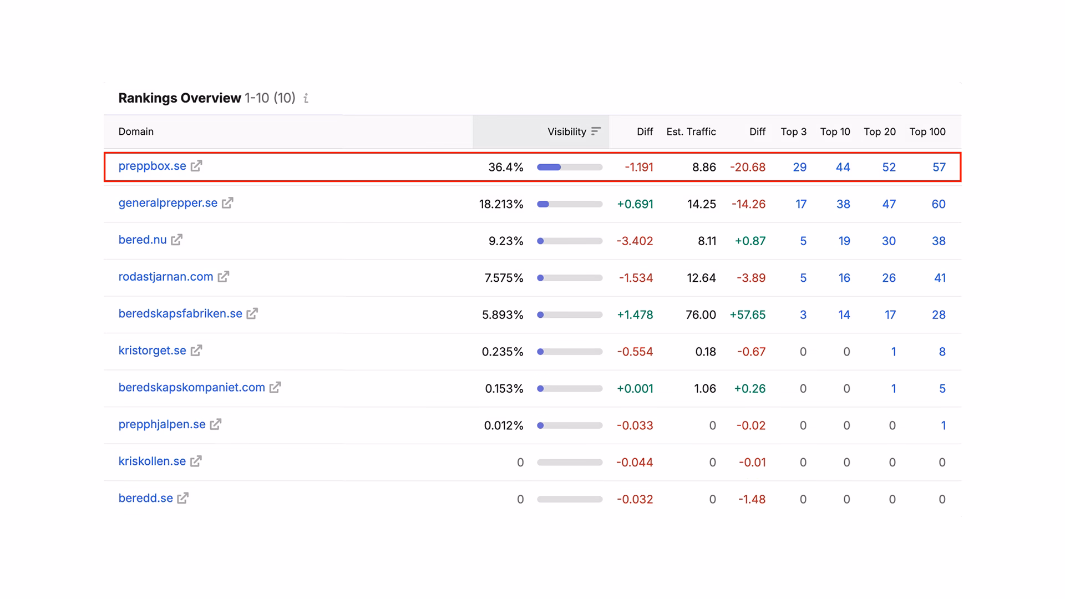
Task: Select estimated traffic value 14.25
Action: click(701, 204)
